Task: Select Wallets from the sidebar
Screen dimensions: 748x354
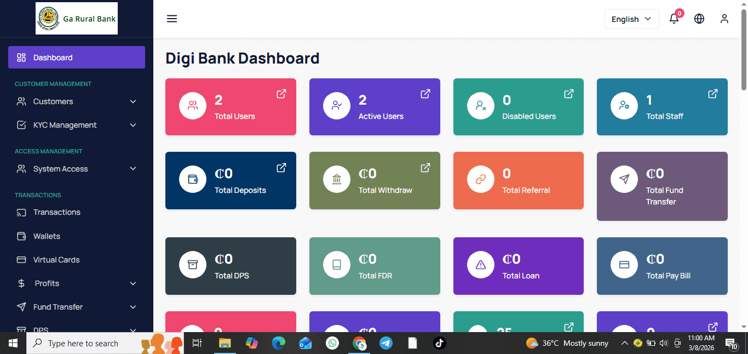Action: click(48, 236)
